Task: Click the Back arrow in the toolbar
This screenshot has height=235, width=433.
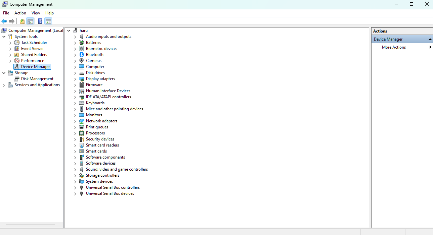Action: [x=4, y=21]
